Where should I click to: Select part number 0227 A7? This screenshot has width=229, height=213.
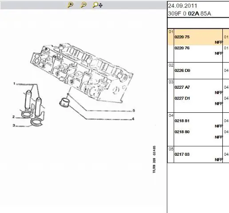(182, 87)
